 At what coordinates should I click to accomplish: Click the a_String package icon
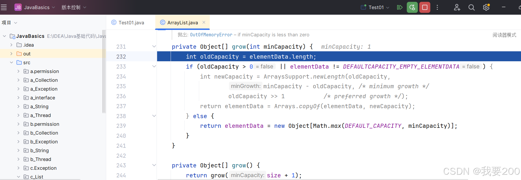[26, 106]
